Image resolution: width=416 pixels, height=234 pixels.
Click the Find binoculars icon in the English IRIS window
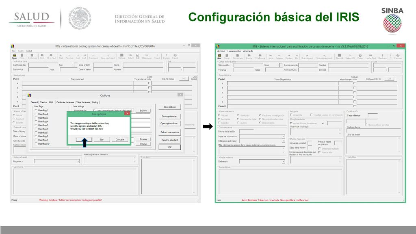42,56
